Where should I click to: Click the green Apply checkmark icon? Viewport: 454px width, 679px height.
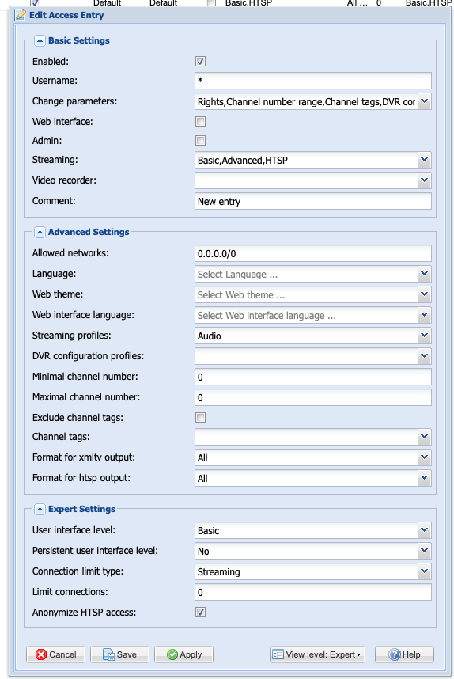point(172,654)
